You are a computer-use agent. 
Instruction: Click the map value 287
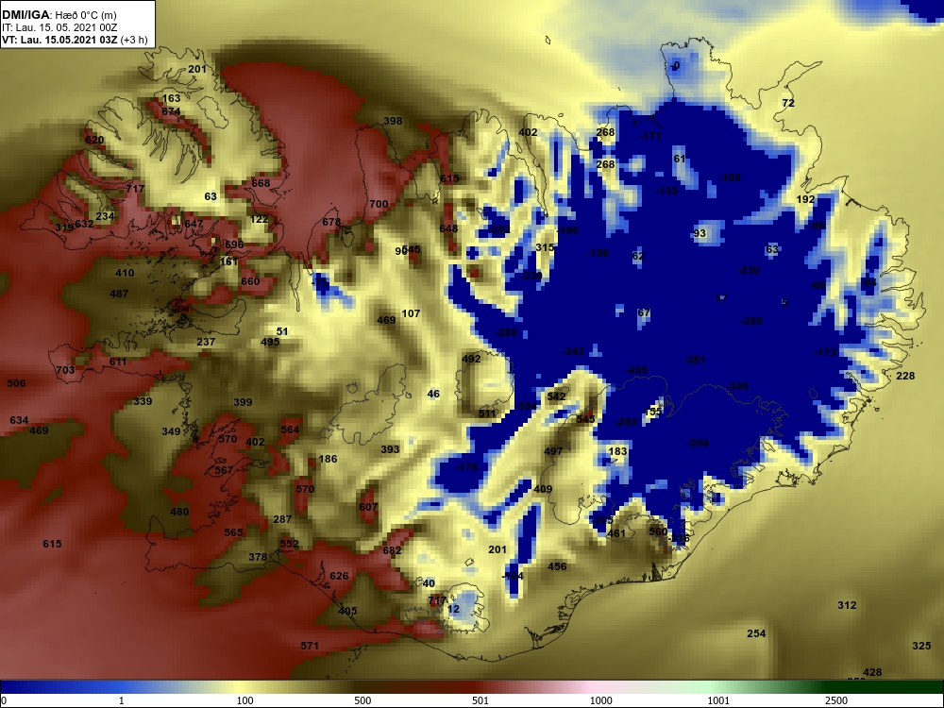tap(282, 519)
